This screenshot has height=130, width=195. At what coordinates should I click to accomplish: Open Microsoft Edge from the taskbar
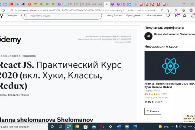69,127
